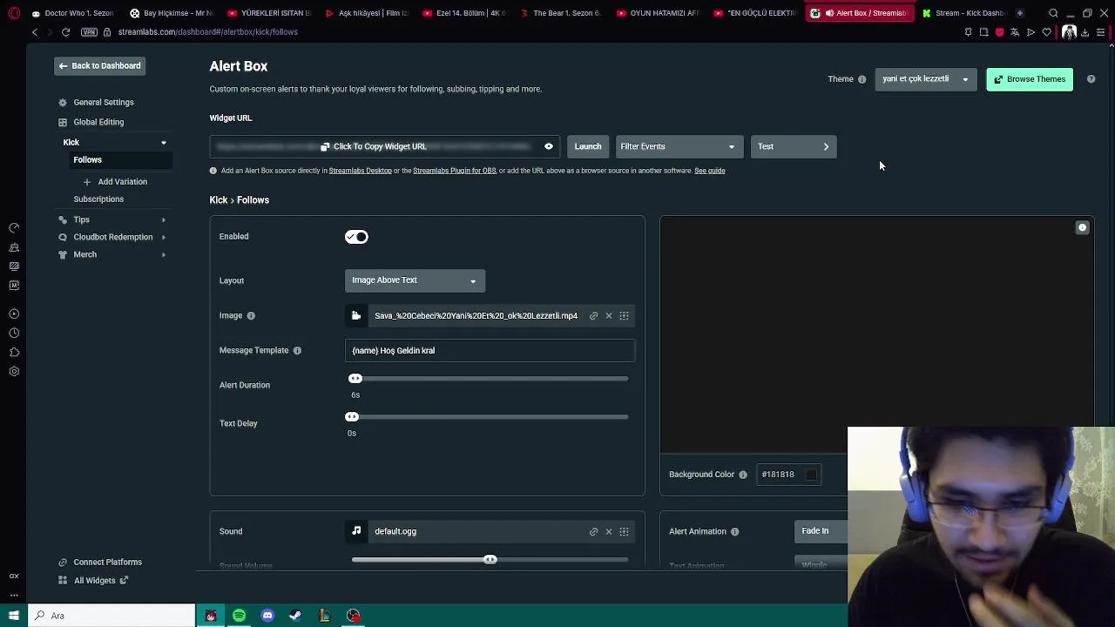Open Streamlabs Plugin for OBS link
Screen dimensions: 1115x627
[x=454, y=171]
